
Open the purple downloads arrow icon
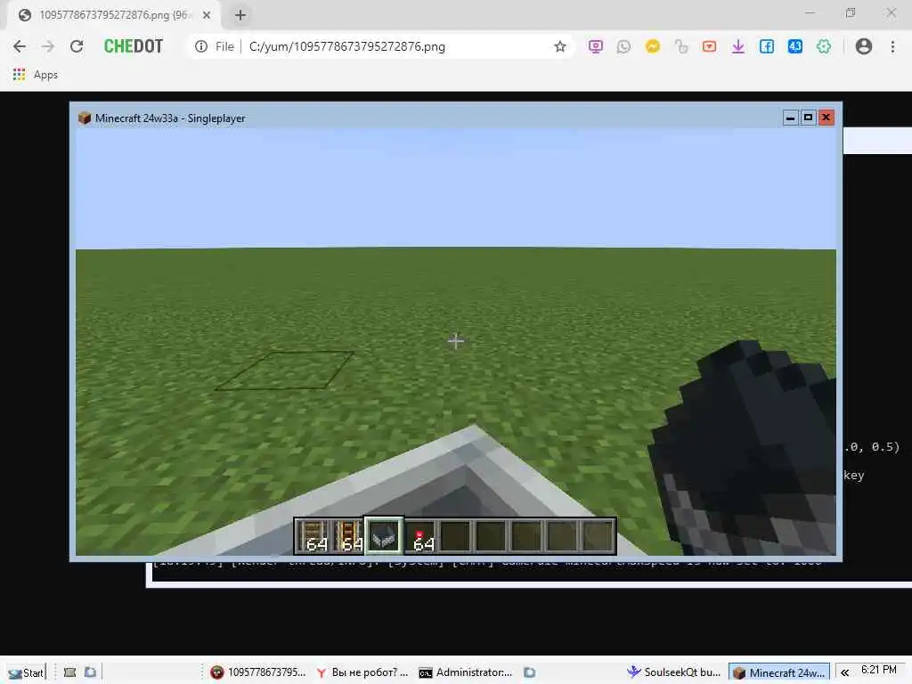click(x=738, y=46)
